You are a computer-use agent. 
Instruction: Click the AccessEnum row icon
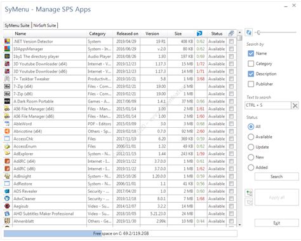[x=7, y=146]
